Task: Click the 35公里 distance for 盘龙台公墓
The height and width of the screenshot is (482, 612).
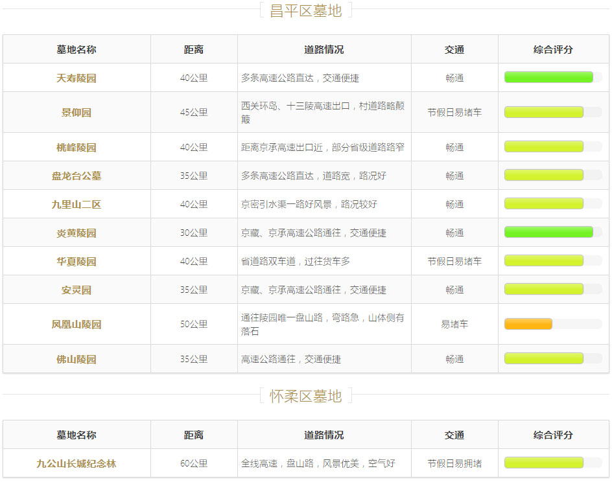Action: click(194, 176)
